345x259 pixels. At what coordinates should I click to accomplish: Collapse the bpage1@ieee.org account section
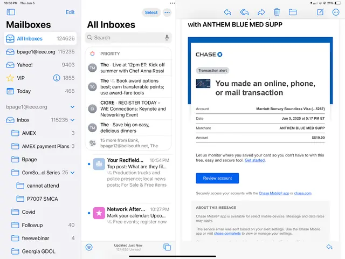[72, 107]
